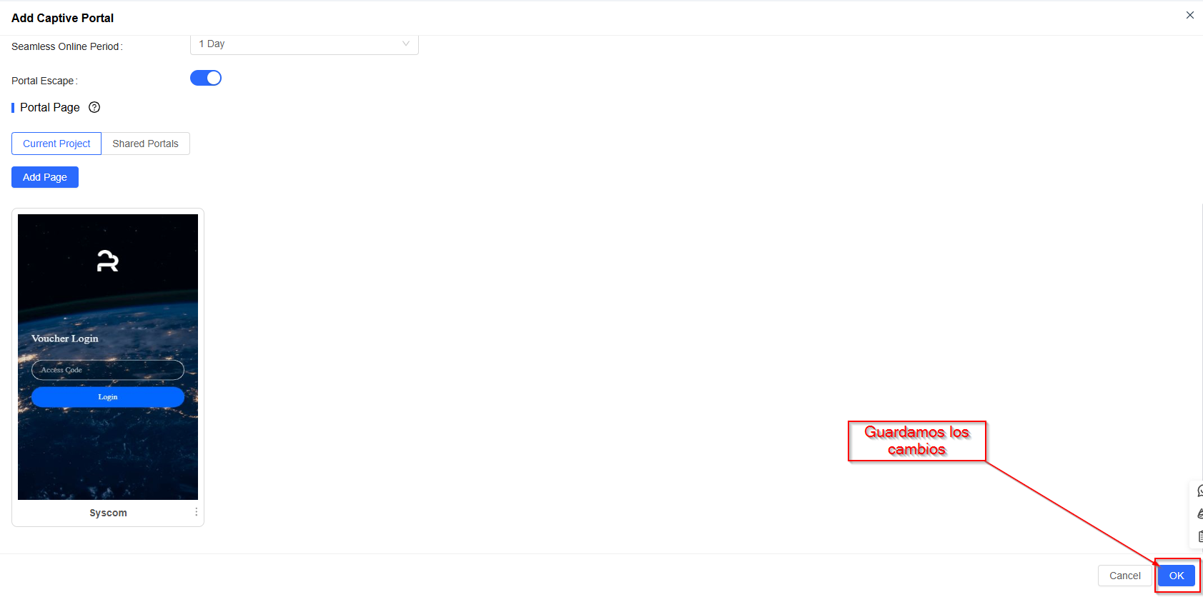The width and height of the screenshot is (1203, 597).
Task: Click the Cancel button
Action: coord(1125,576)
